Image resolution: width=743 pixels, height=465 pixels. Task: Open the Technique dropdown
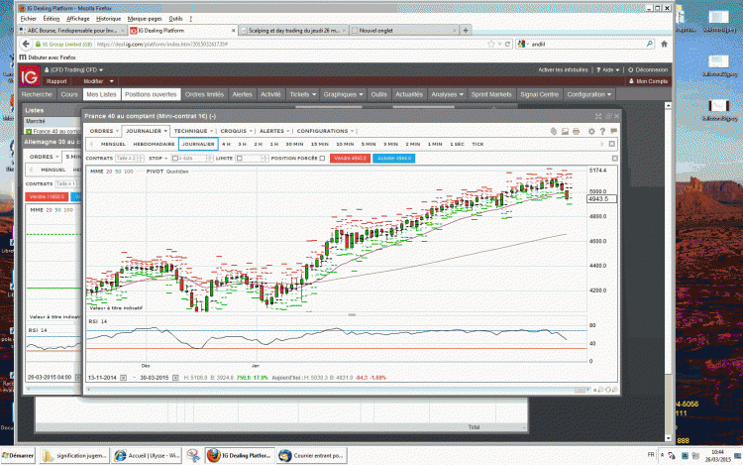193,131
